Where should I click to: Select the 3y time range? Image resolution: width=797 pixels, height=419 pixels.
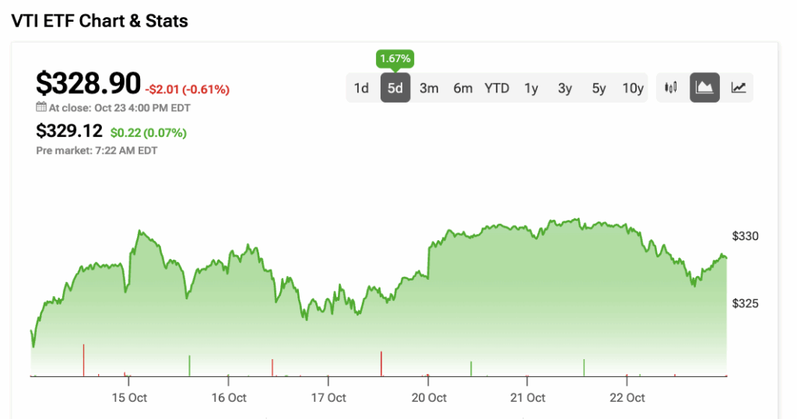coord(565,88)
